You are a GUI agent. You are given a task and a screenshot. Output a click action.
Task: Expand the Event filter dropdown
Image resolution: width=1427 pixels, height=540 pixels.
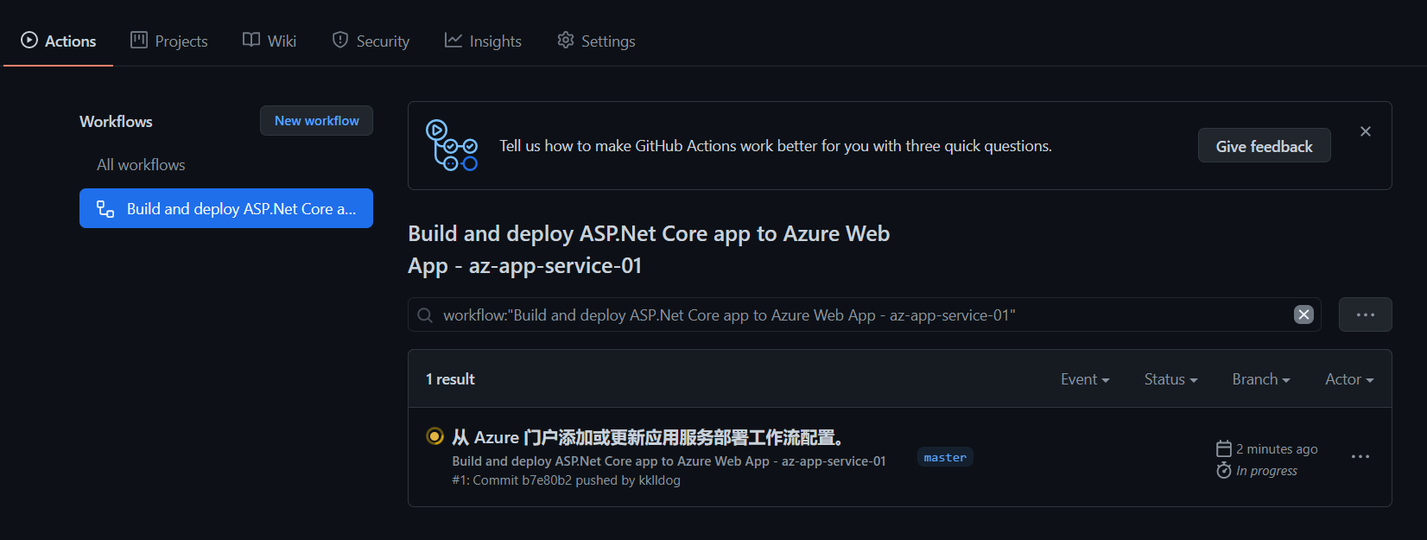tap(1085, 379)
